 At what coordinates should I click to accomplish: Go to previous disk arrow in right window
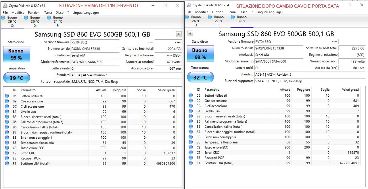pyautogui.click(x=190, y=34)
